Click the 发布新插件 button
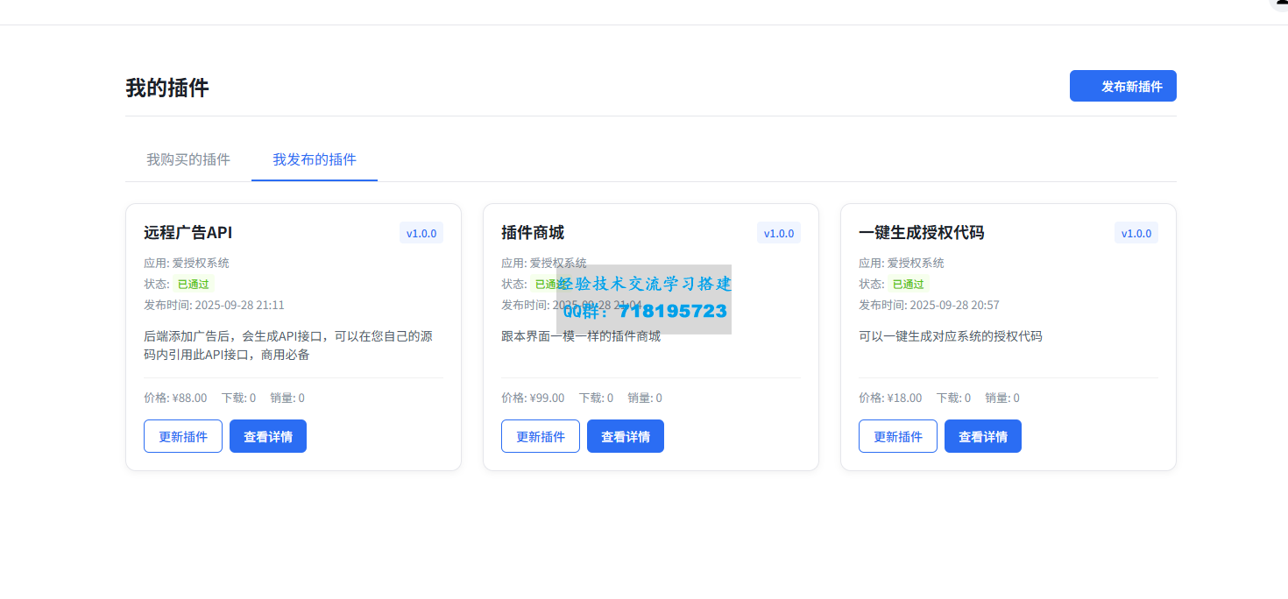 pos(1122,86)
